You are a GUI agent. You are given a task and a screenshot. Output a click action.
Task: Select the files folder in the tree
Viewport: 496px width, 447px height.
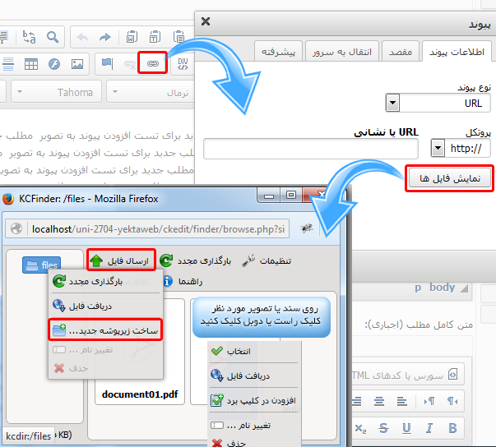click(43, 265)
